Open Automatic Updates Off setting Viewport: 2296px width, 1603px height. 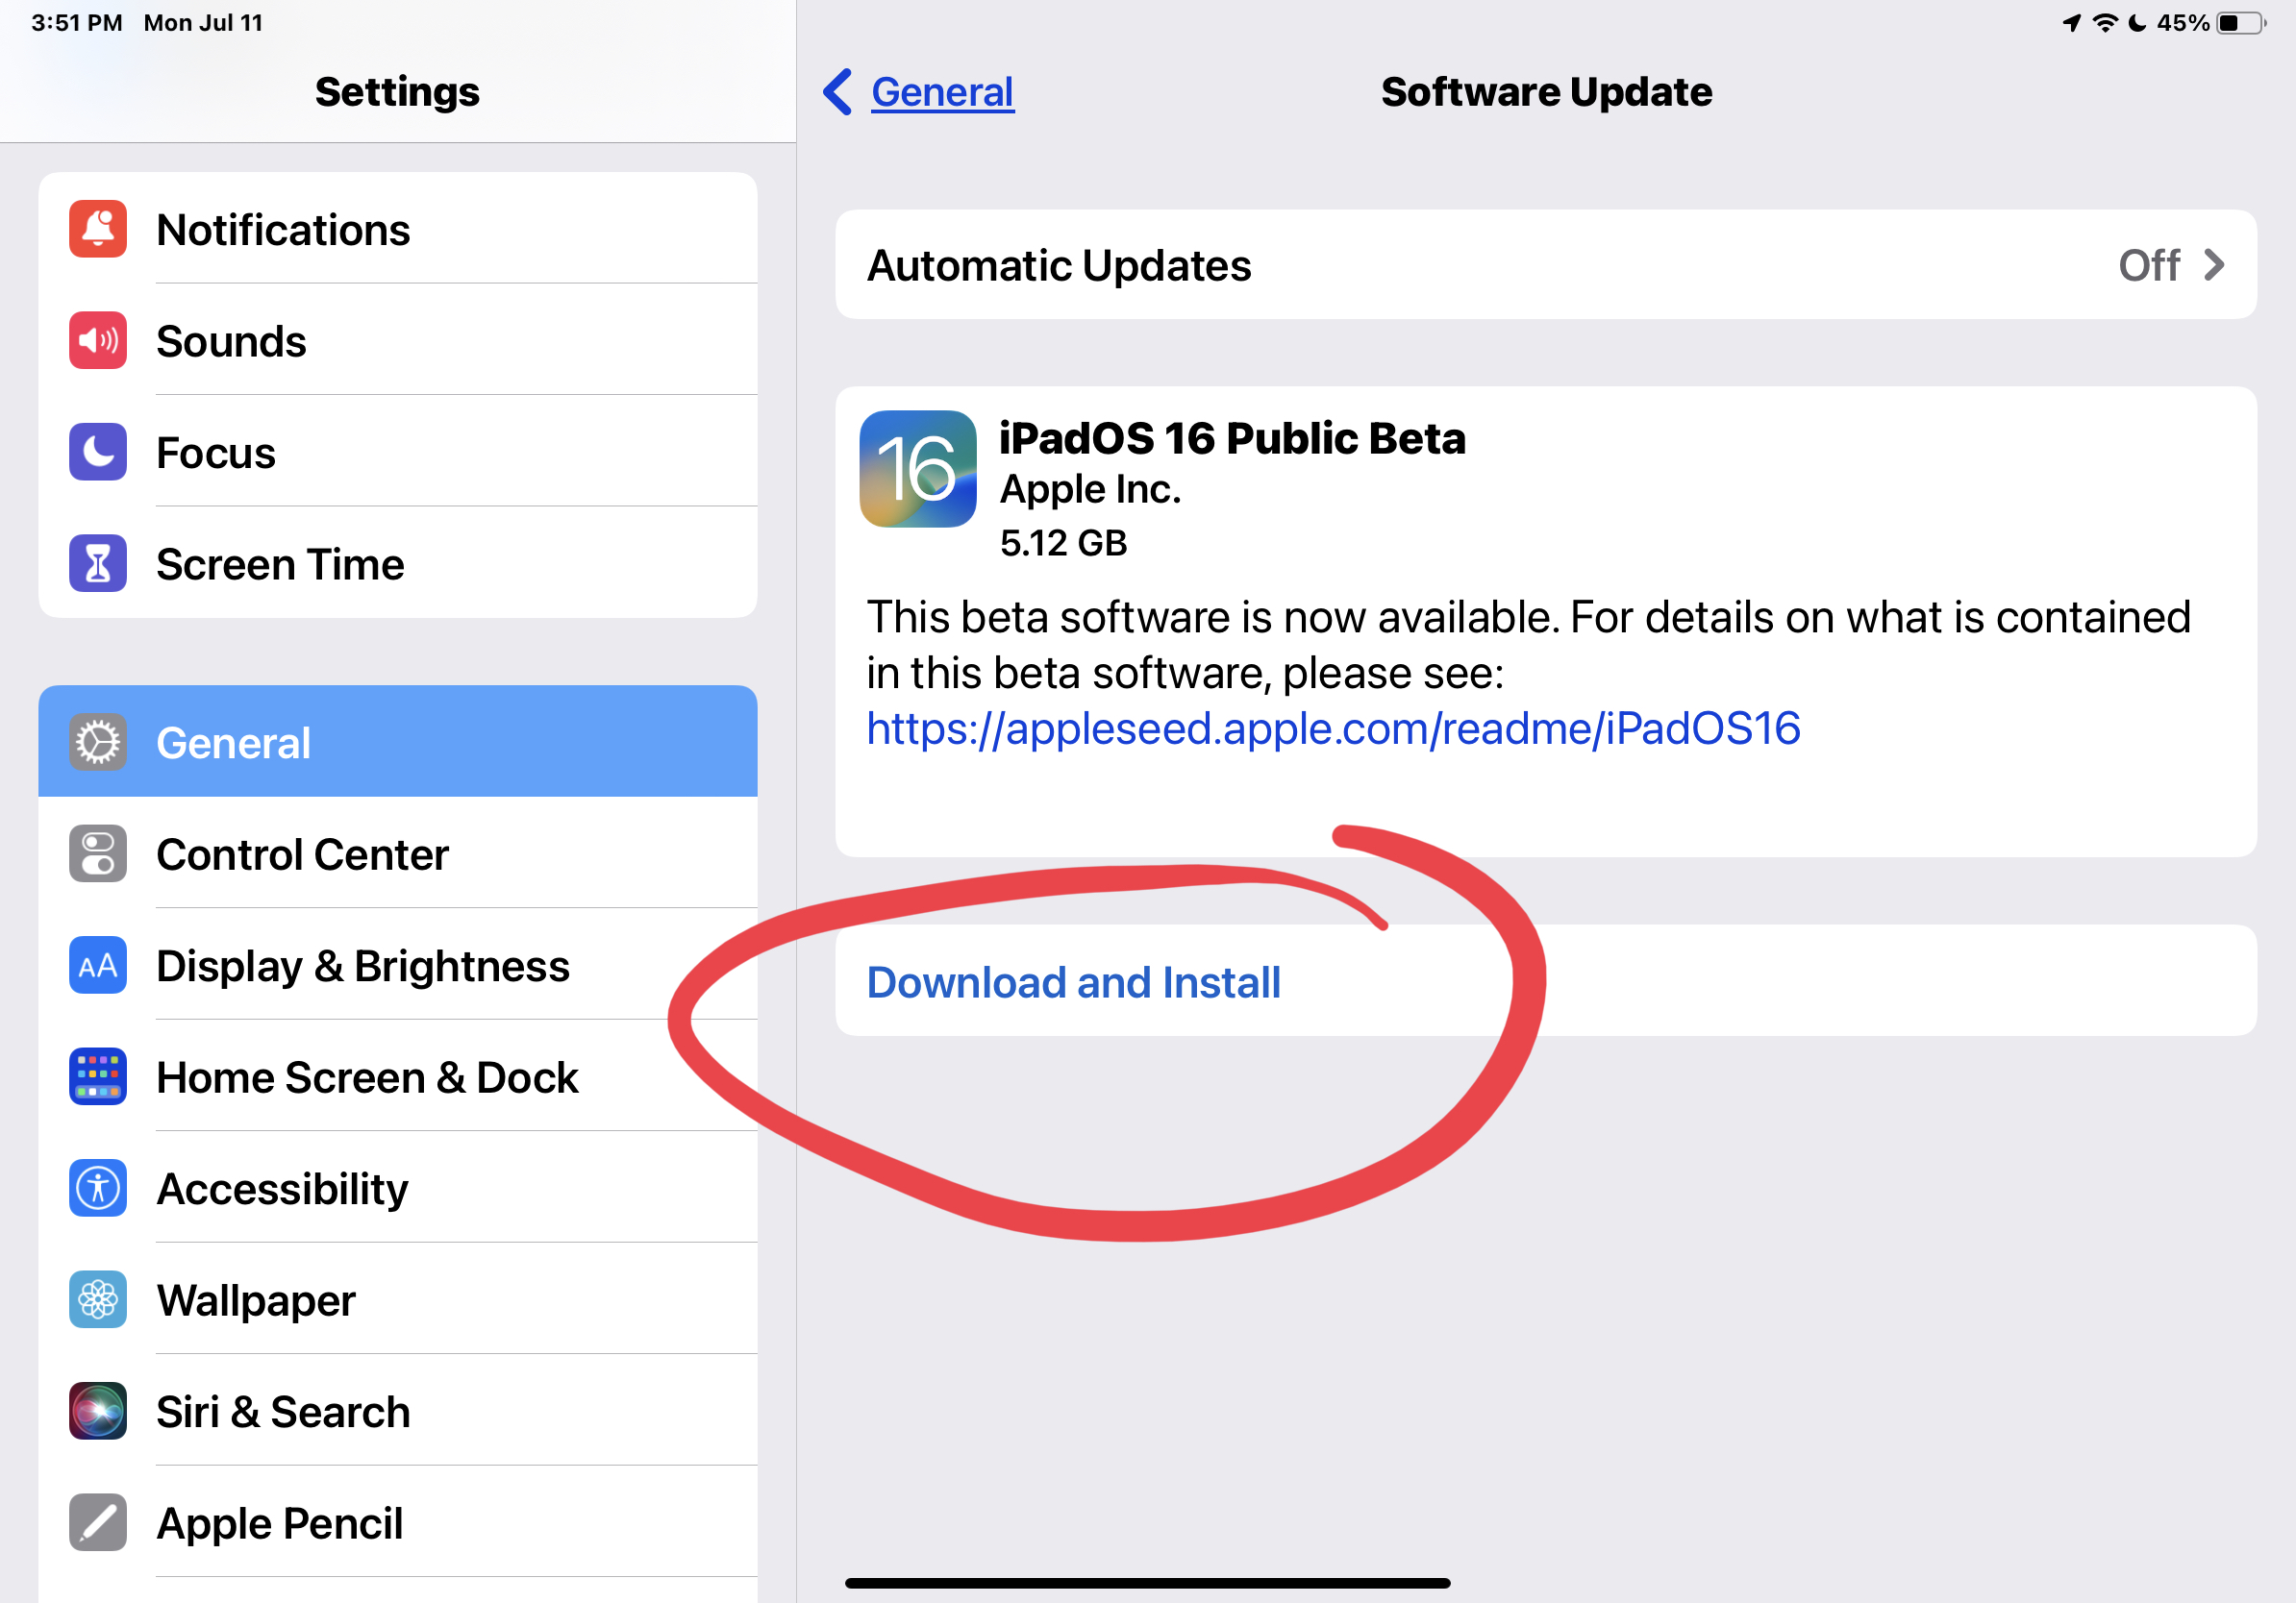click(1546, 265)
